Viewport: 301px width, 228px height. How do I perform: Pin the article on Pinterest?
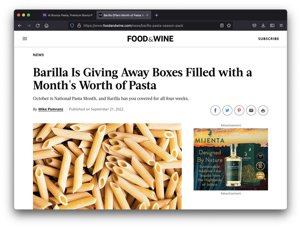pyautogui.click(x=239, y=111)
